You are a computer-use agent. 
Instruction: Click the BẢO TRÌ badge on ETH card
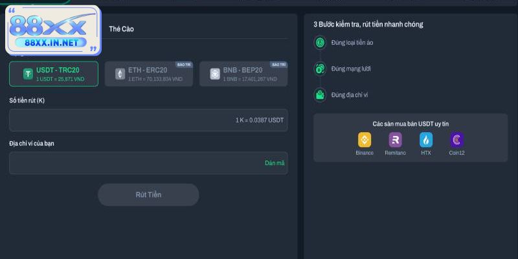click(184, 65)
